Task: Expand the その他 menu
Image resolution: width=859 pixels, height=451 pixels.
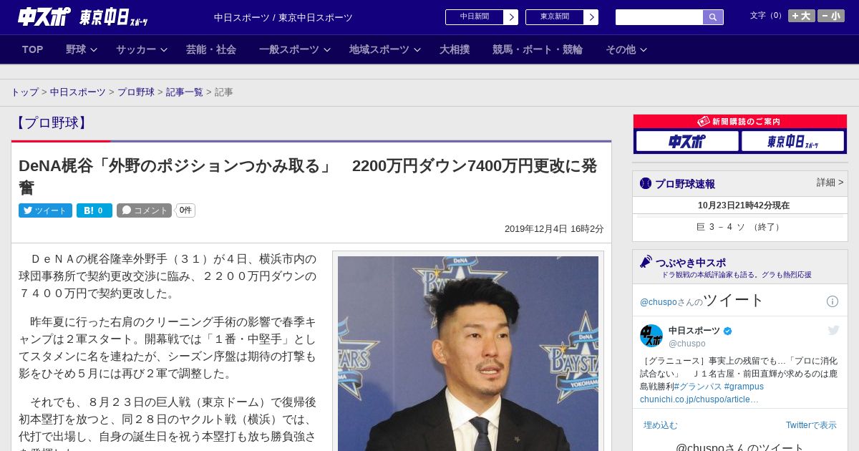Action: tap(626, 49)
